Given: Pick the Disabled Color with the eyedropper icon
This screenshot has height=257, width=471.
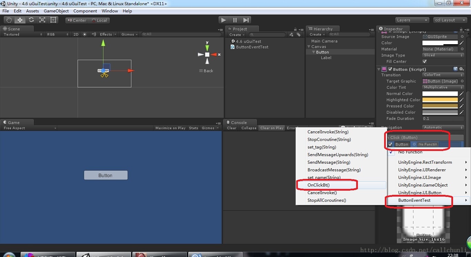Looking at the screenshot, I should (462, 112).
